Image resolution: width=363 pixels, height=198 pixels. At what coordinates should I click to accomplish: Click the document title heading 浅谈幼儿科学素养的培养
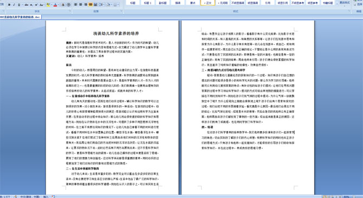pos(116,33)
